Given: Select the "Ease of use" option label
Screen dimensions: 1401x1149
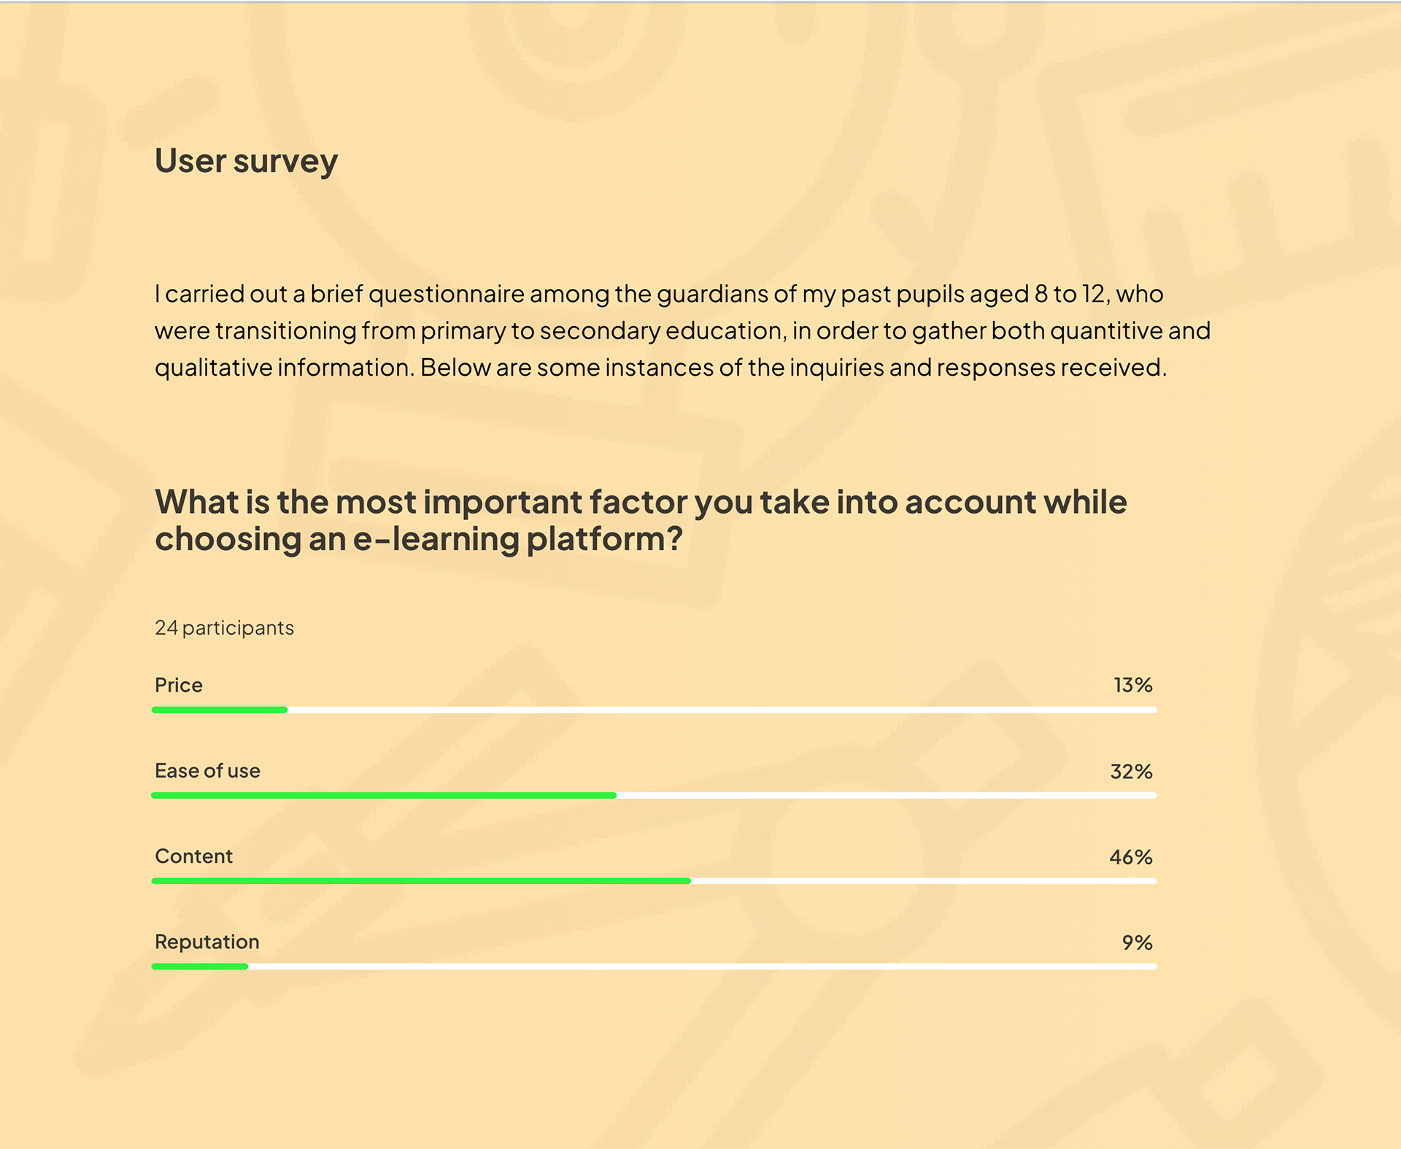Looking at the screenshot, I should pos(207,771).
